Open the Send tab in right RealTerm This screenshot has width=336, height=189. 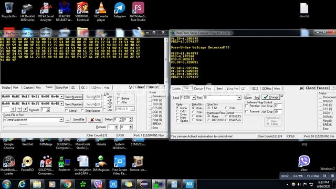click(x=219, y=89)
